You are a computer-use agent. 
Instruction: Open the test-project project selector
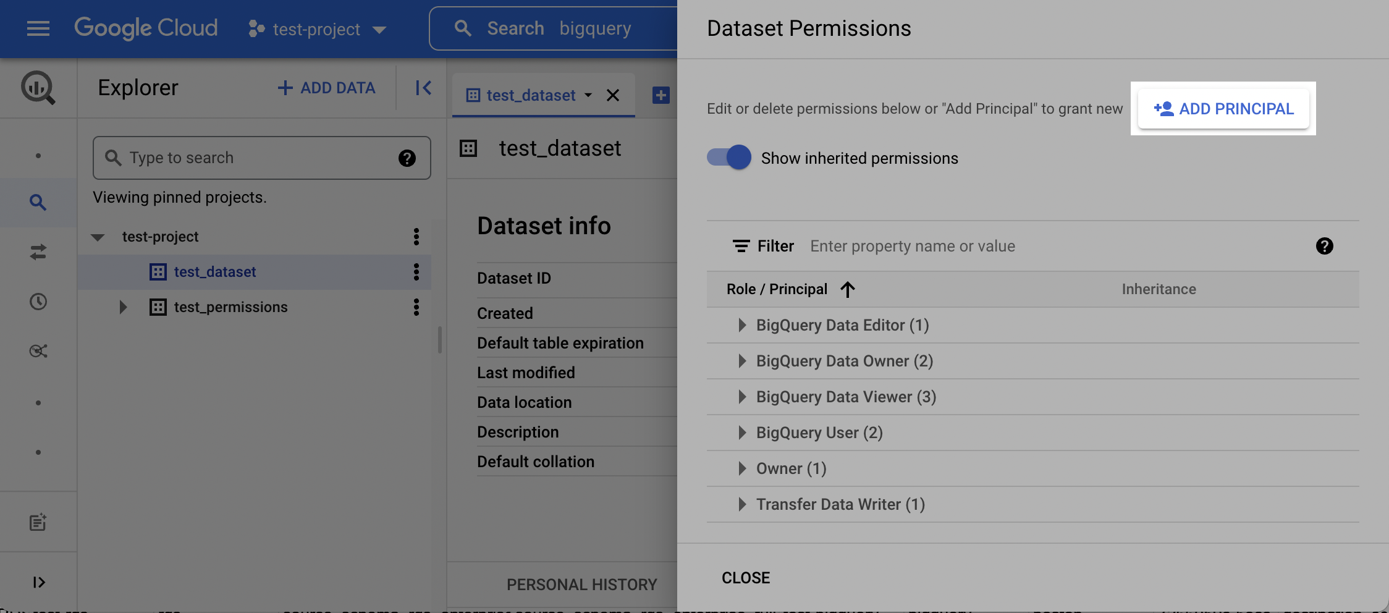[x=317, y=29]
